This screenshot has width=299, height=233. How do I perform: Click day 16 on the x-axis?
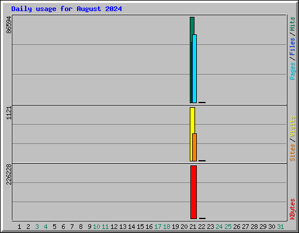click(x=149, y=227)
